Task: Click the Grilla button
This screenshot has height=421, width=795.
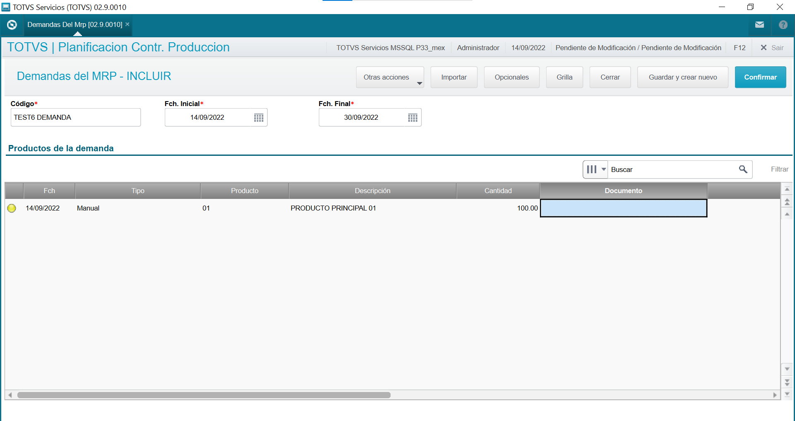Action: 564,77
